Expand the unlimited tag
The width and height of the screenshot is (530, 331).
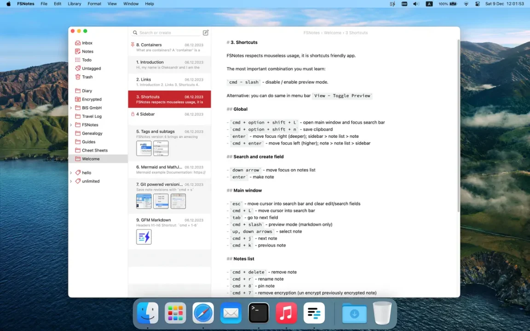click(71, 181)
